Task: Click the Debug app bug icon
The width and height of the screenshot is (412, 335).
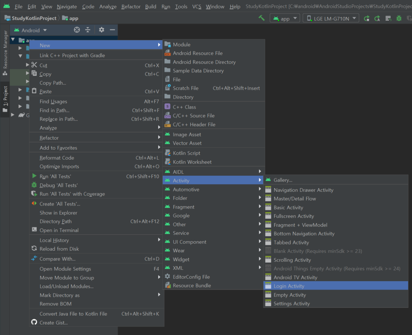Action: pyautogui.click(x=399, y=18)
